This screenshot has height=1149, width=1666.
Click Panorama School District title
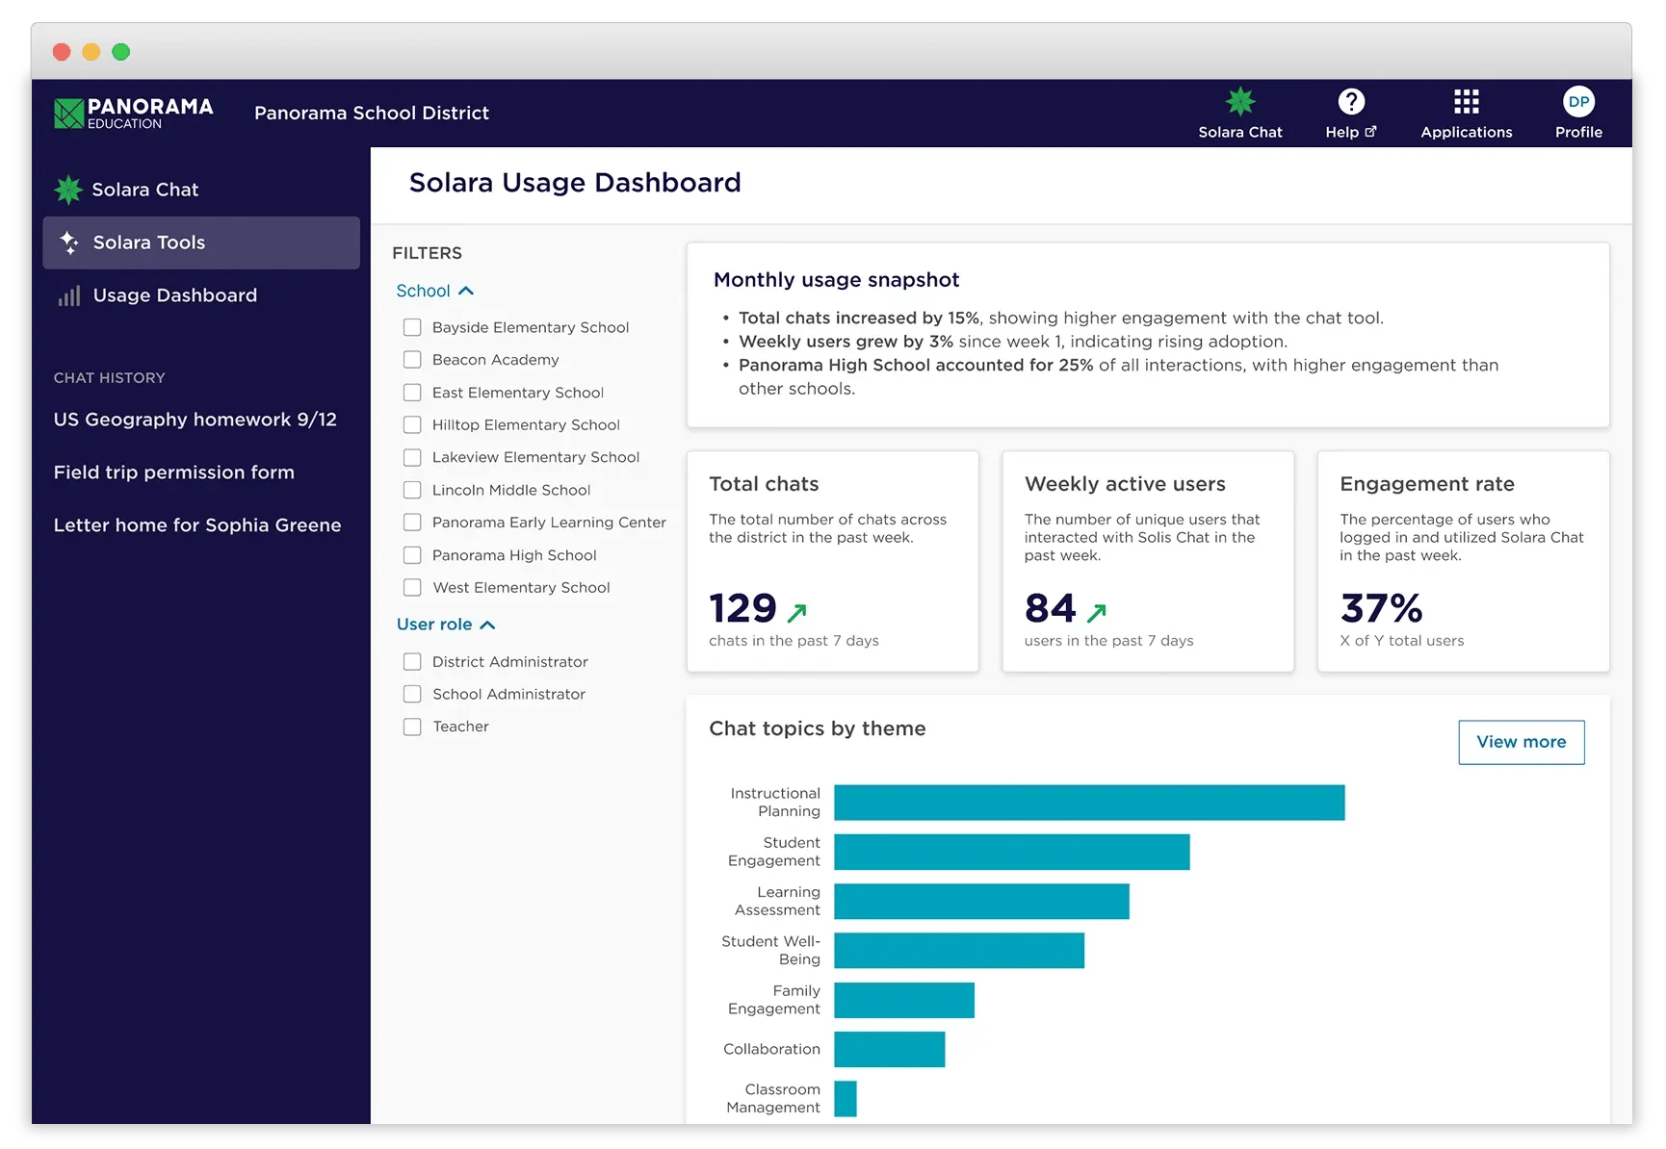click(372, 113)
